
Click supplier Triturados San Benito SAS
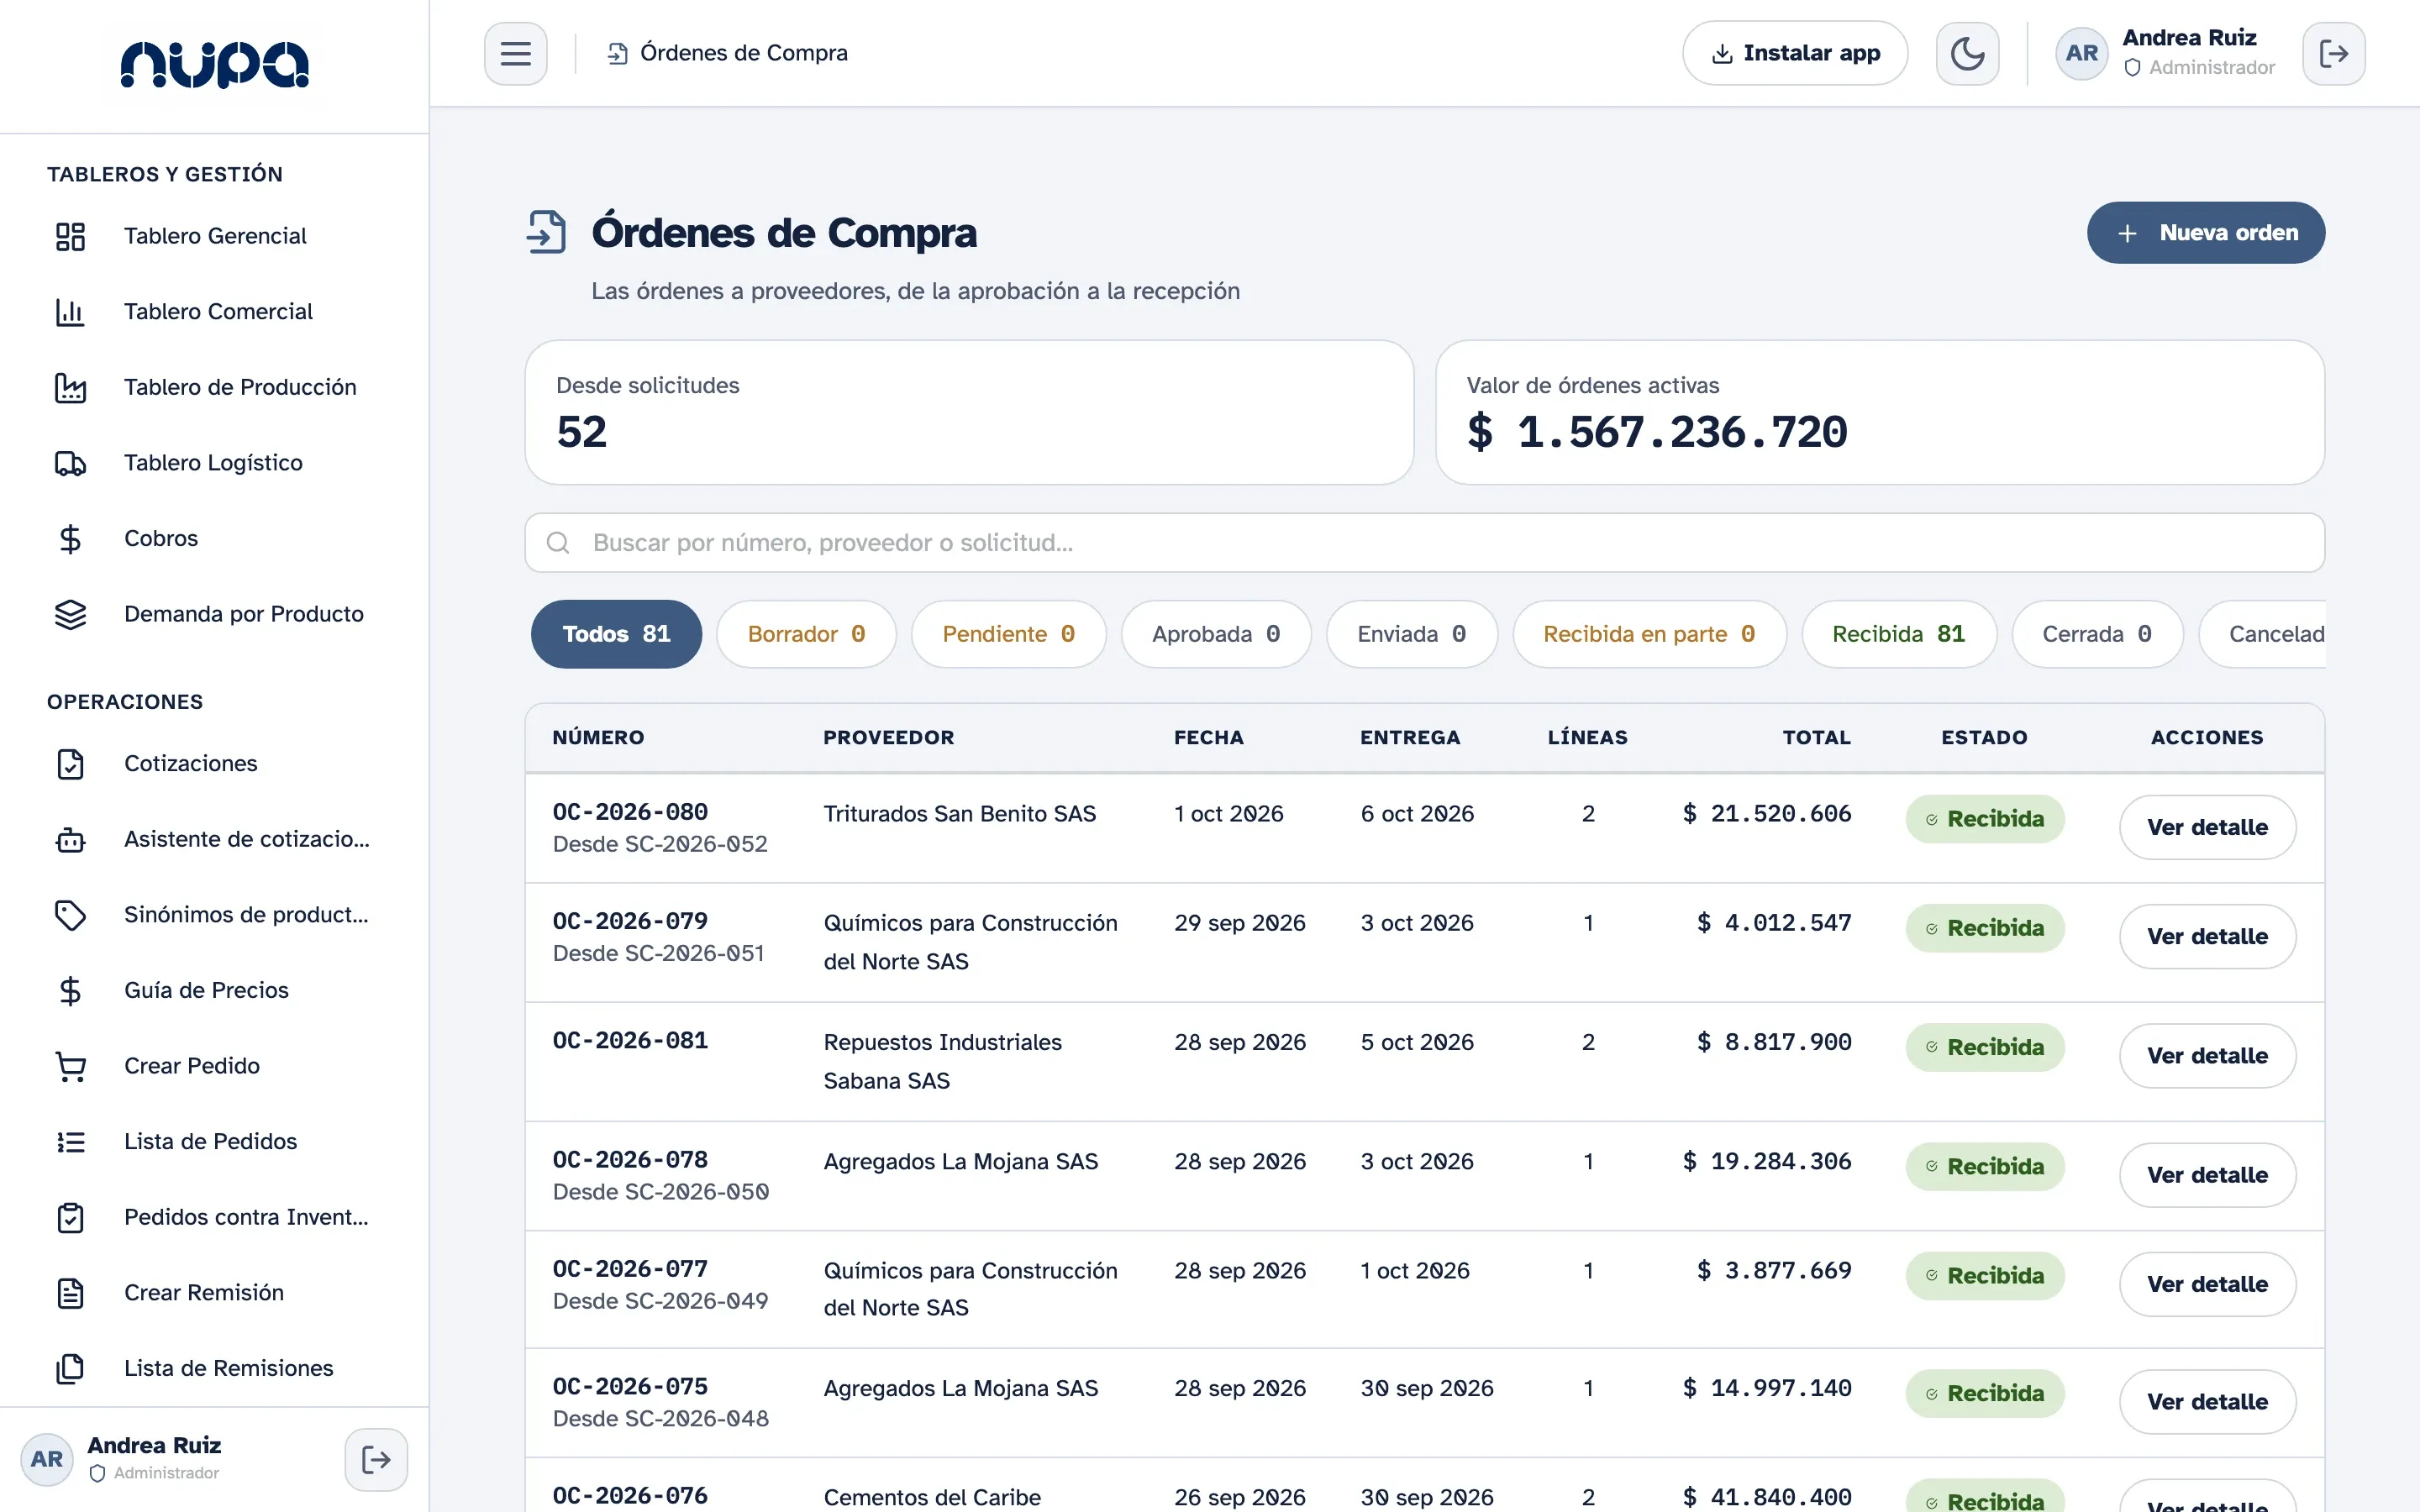coord(960,814)
